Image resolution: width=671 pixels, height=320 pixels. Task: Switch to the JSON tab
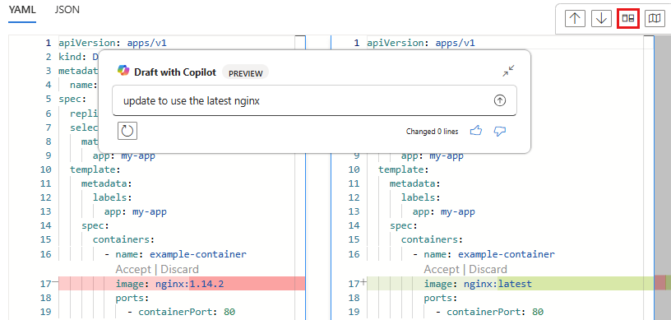(x=67, y=10)
